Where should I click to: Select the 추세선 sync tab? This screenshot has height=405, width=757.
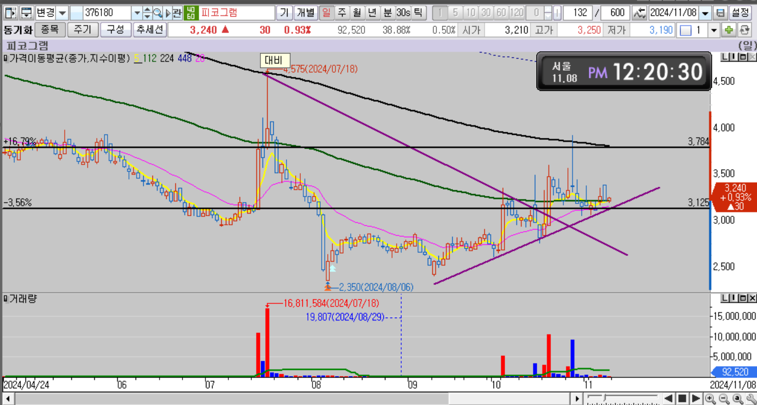(149, 30)
